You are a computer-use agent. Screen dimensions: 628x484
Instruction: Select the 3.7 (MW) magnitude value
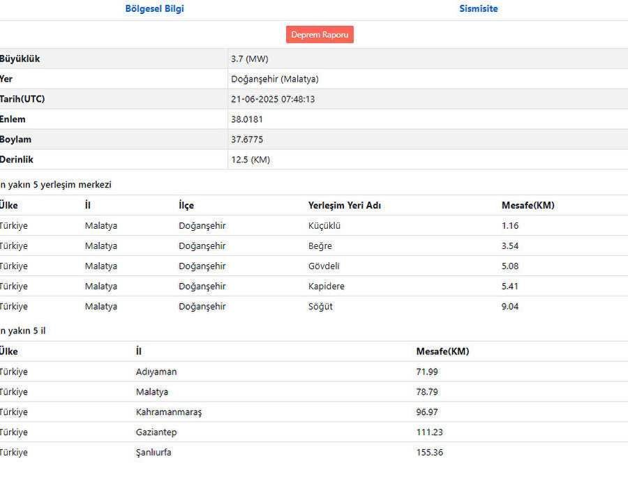point(249,59)
